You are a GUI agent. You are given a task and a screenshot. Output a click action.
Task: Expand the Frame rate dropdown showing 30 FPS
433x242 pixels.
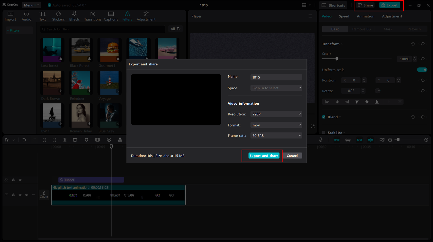click(276, 136)
